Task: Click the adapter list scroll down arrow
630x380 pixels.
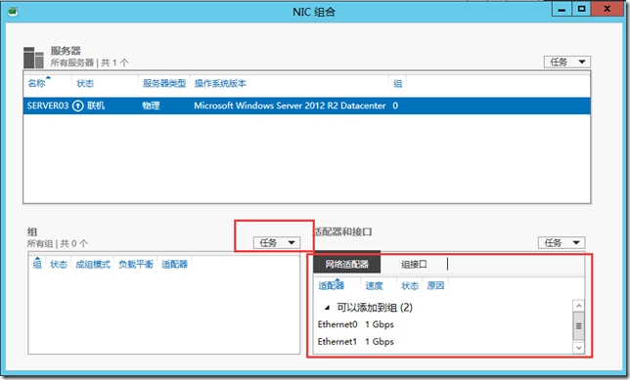Action: click(578, 348)
